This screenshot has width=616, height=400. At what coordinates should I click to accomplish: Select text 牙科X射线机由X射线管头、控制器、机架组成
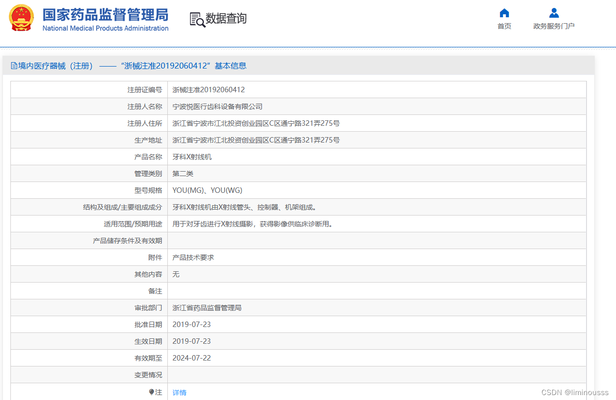pyautogui.click(x=244, y=207)
